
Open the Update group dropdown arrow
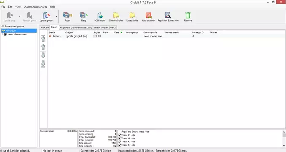[x=20, y=16]
